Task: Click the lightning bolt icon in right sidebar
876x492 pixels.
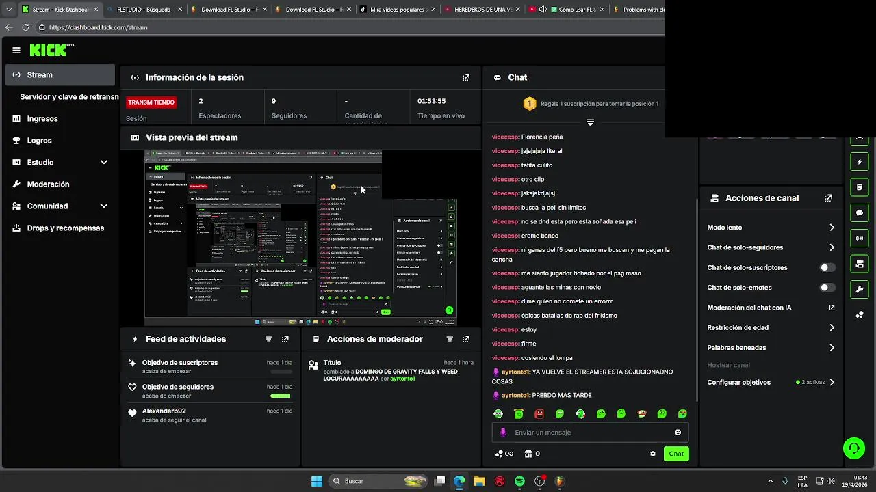Action: coord(860,162)
